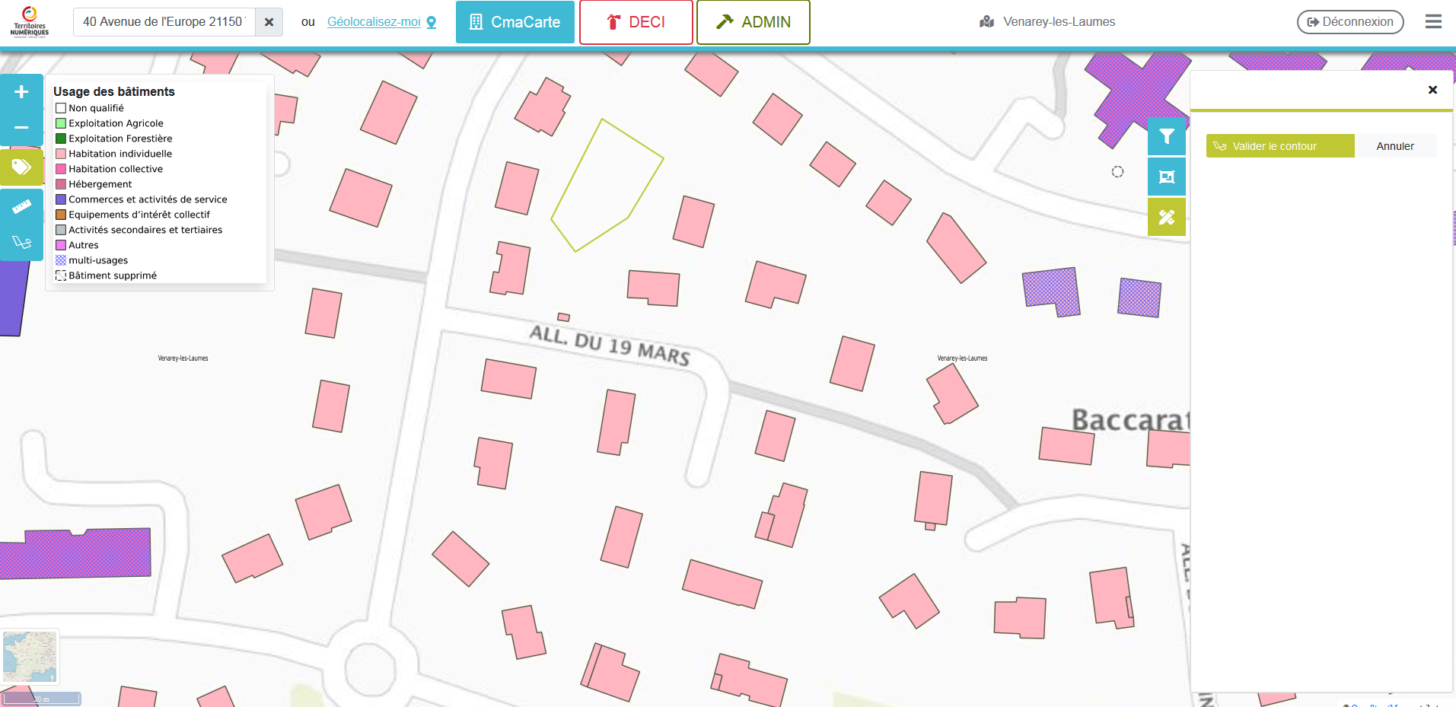Open the DECI module
Screen dimensions: 1456x707
point(636,22)
